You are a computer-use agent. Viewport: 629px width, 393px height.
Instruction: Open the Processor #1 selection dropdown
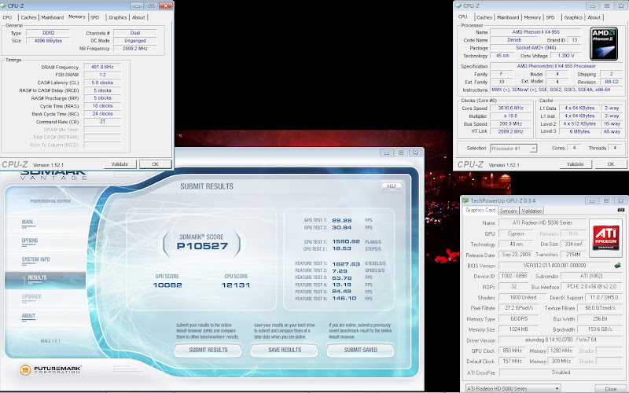point(513,149)
